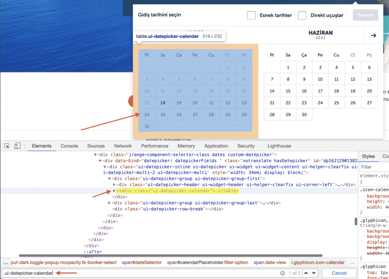The height and width of the screenshot is (279, 389).
Task: Open the Console tab
Action: [x=69, y=146]
